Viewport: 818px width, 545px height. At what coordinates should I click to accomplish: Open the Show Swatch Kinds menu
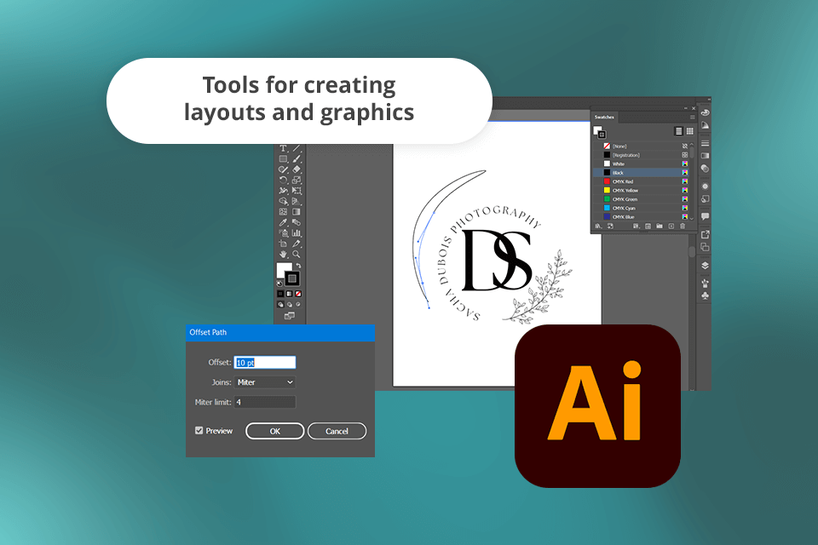[x=636, y=227]
